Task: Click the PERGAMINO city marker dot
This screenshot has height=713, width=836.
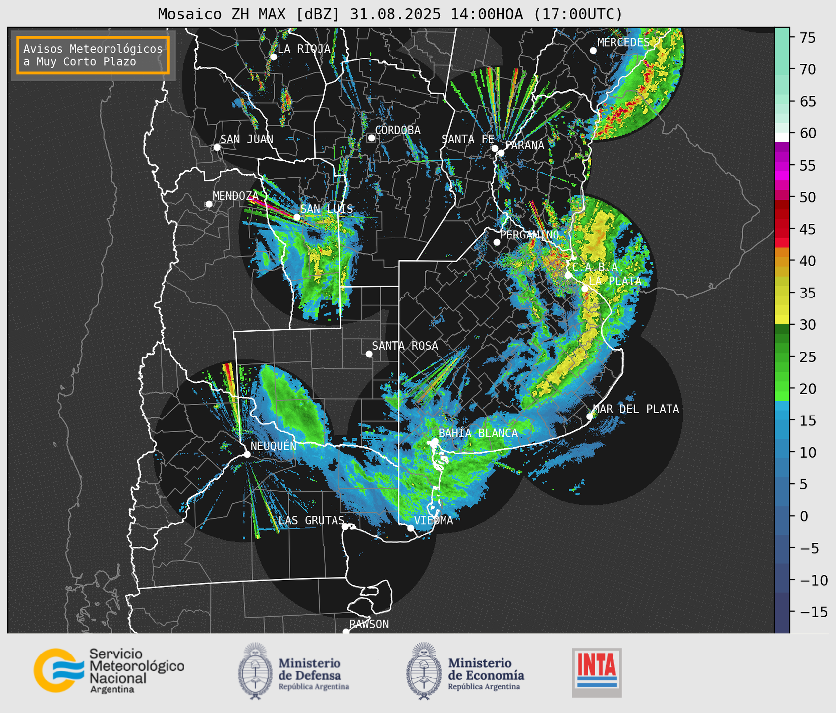Action: coord(497,242)
